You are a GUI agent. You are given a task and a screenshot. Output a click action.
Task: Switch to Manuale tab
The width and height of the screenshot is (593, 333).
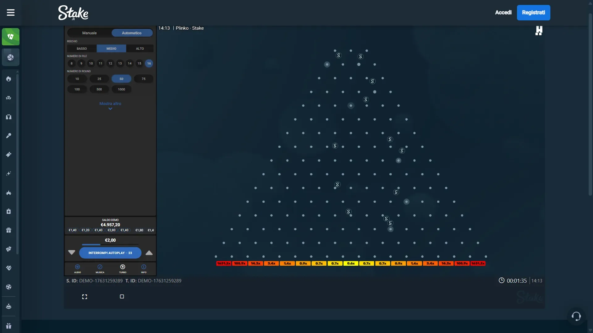[x=89, y=33]
